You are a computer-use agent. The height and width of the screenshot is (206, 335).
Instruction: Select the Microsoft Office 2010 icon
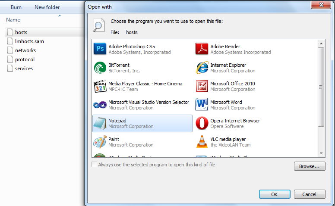point(202,86)
